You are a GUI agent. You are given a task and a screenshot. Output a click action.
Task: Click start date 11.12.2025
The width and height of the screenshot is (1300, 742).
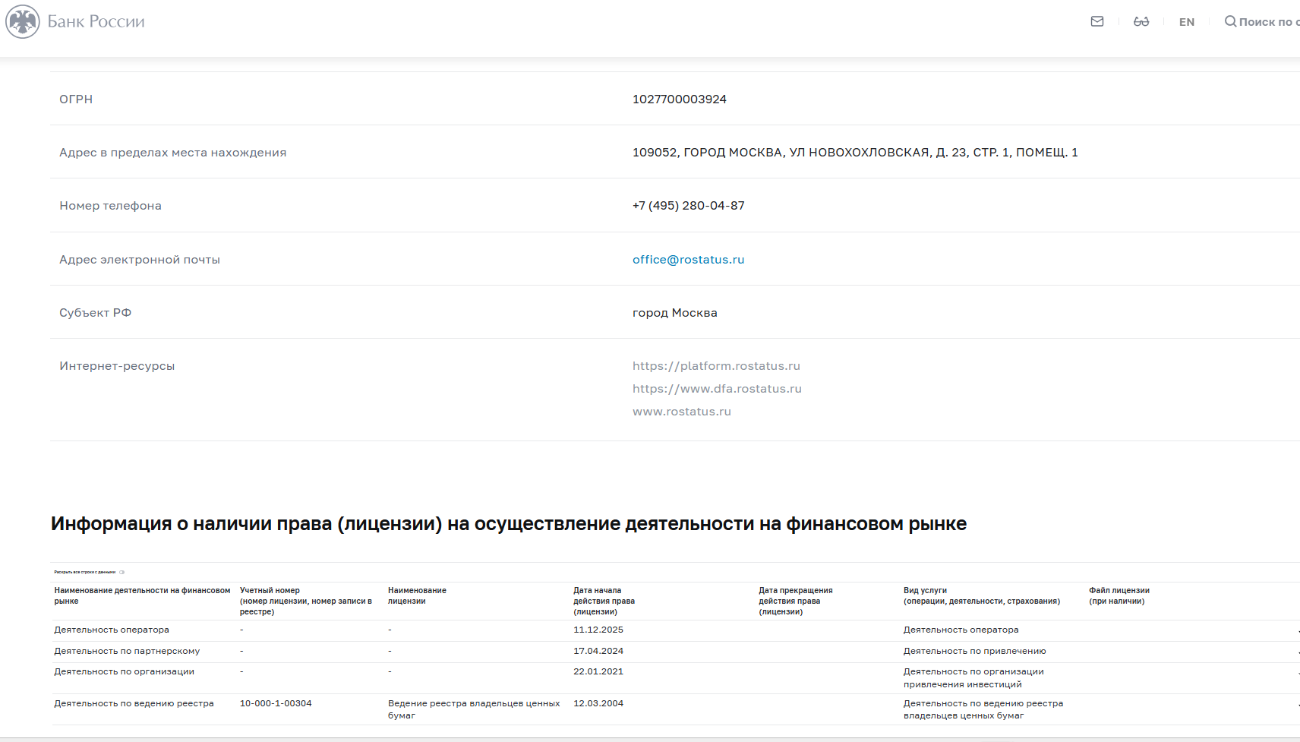coord(598,630)
